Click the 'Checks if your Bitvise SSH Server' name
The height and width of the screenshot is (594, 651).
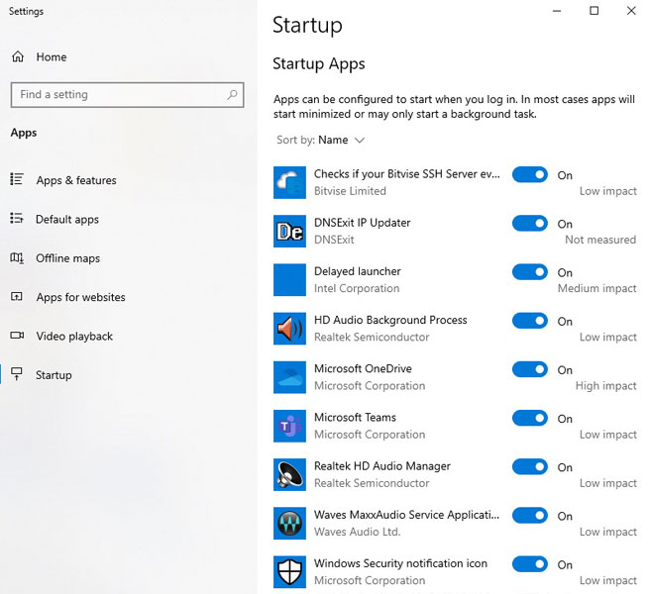click(406, 174)
